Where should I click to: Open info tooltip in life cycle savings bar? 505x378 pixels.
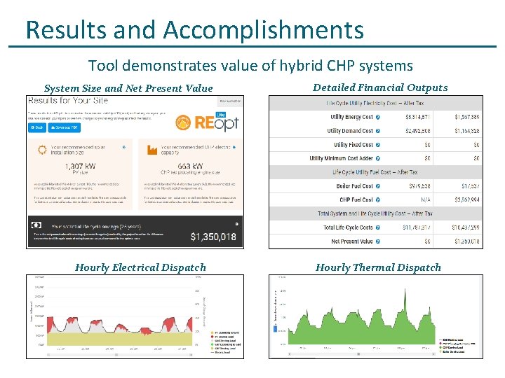(x=237, y=224)
